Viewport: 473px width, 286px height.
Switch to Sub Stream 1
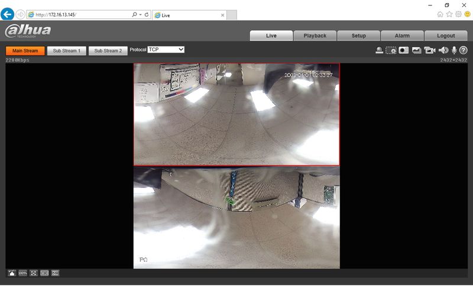click(67, 51)
